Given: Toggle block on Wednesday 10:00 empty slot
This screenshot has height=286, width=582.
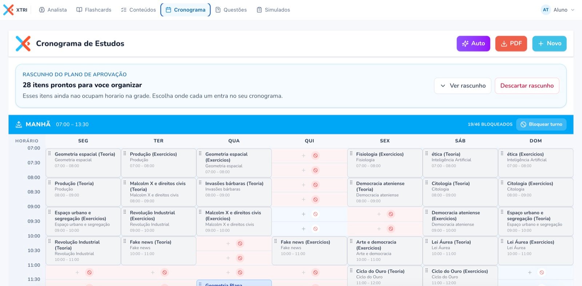Looking at the screenshot, I should (x=240, y=243).
